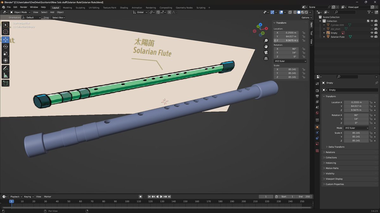380x213 pixels.
Task: Open the Texture properties tab icon
Action: click(x=317, y=151)
